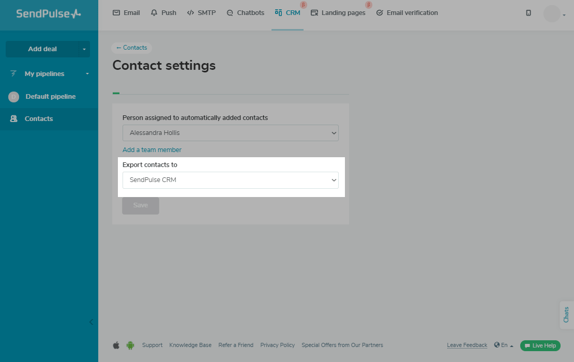
Task: Open the Landing pages tab
Action: (x=338, y=13)
